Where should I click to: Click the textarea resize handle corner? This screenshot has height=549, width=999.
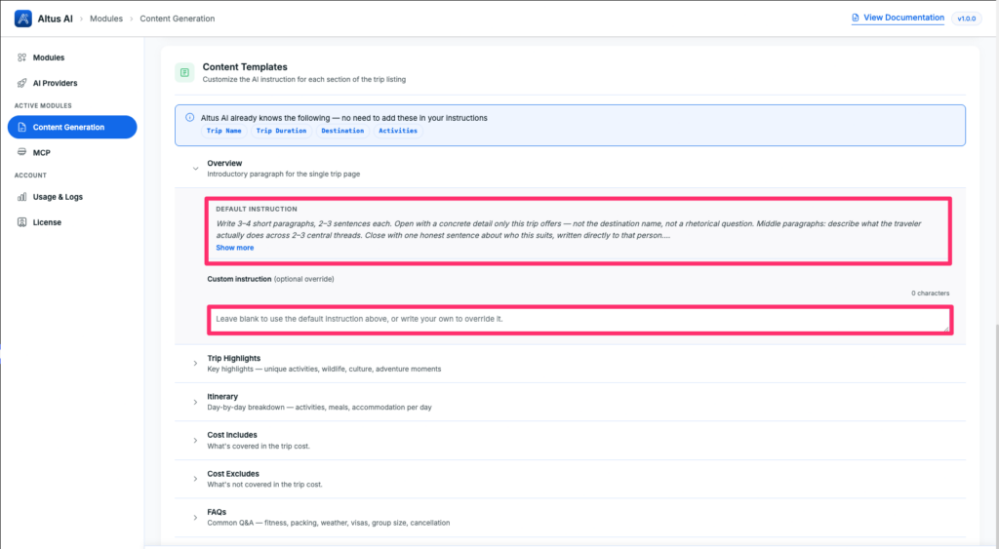point(946,329)
